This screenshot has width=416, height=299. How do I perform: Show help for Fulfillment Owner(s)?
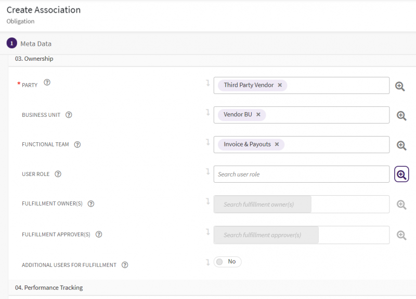pyautogui.click(x=91, y=203)
